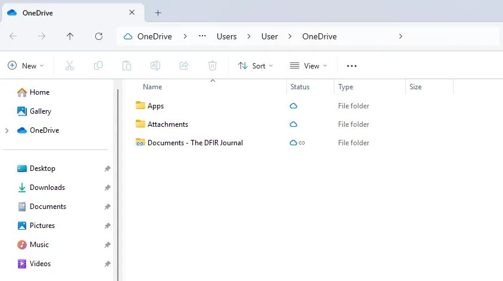Unpin Desktop from quick access
503x281 pixels.
pyautogui.click(x=108, y=168)
